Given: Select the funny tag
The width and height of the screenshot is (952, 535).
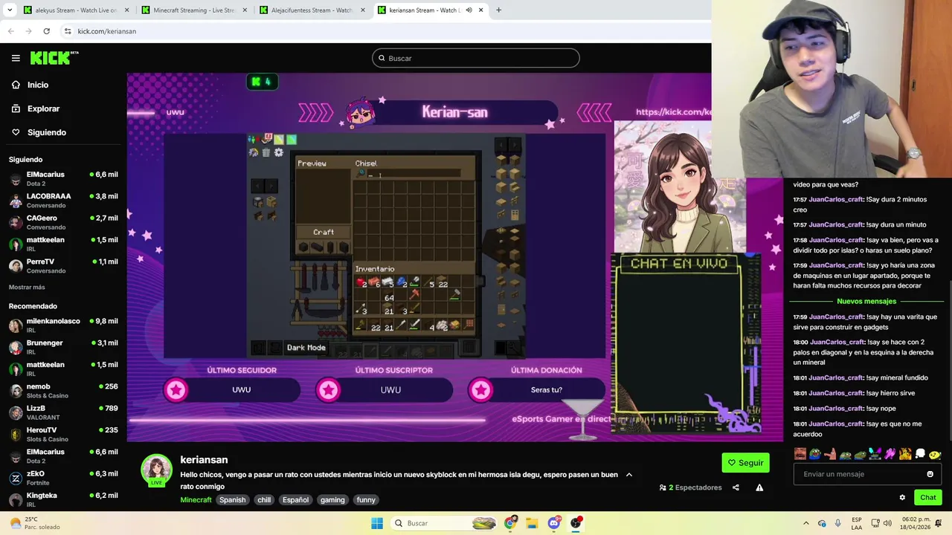Looking at the screenshot, I should 366,499.
